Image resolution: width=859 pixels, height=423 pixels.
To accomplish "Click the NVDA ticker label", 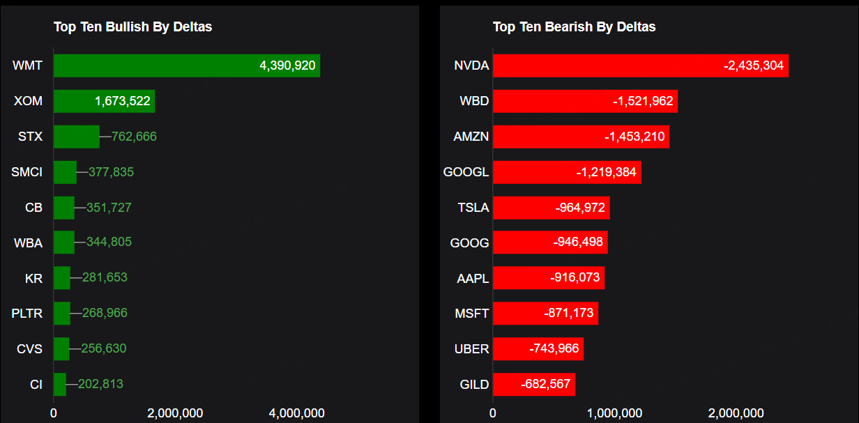I will pyautogui.click(x=471, y=66).
